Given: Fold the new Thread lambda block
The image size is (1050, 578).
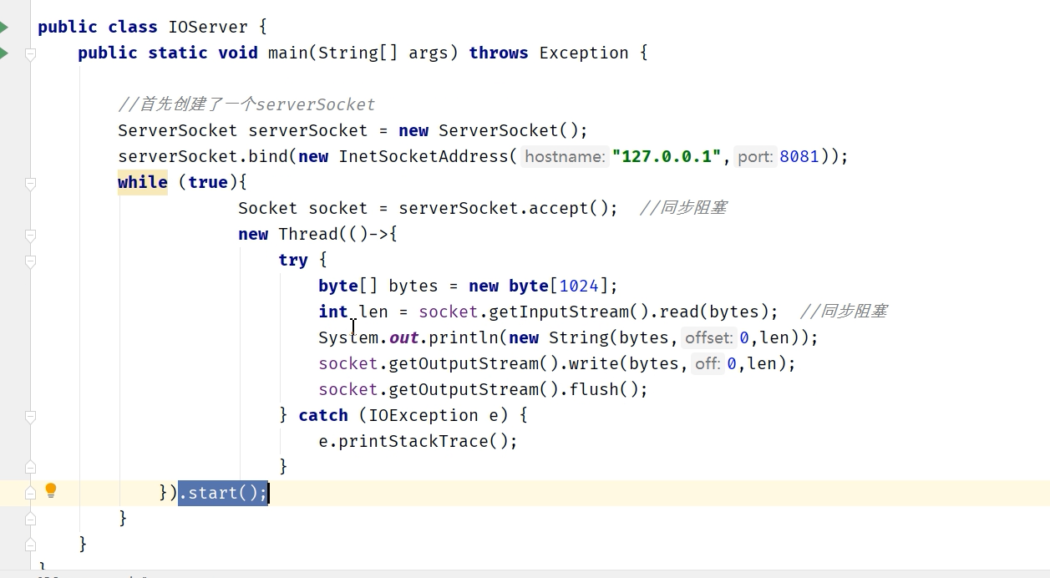Looking at the screenshot, I should [x=30, y=235].
